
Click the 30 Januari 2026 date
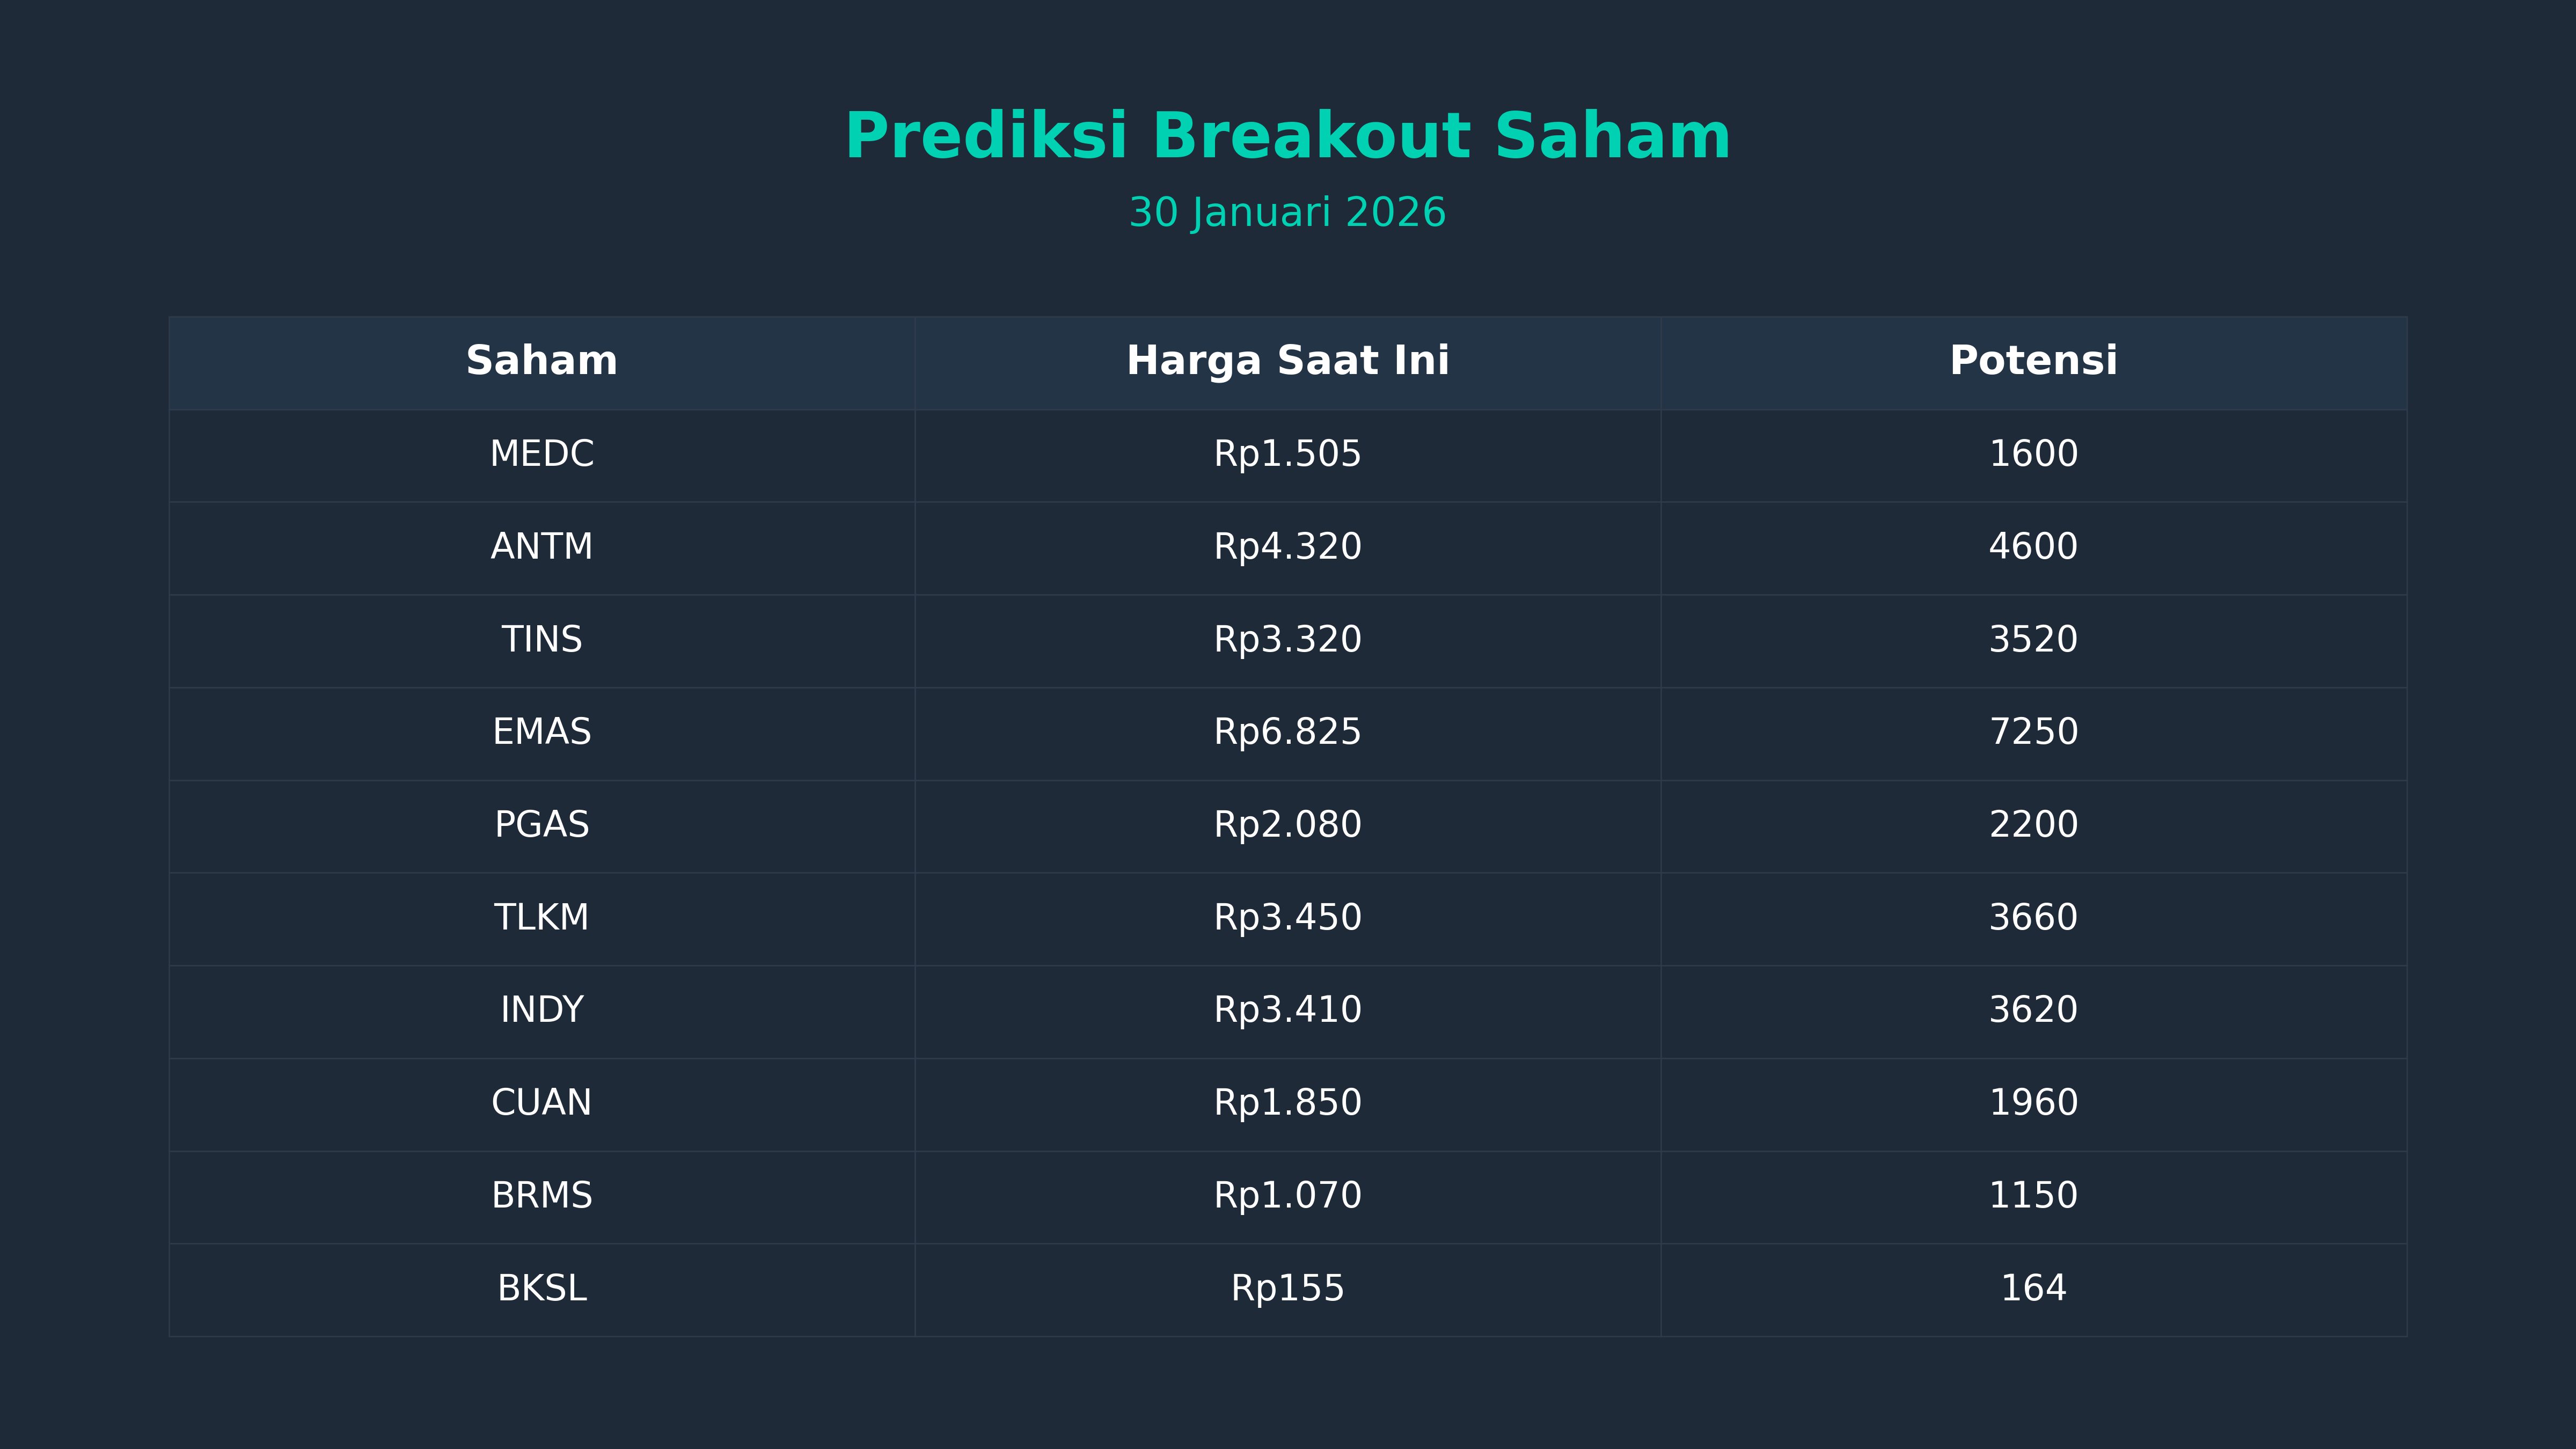pos(1287,213)
